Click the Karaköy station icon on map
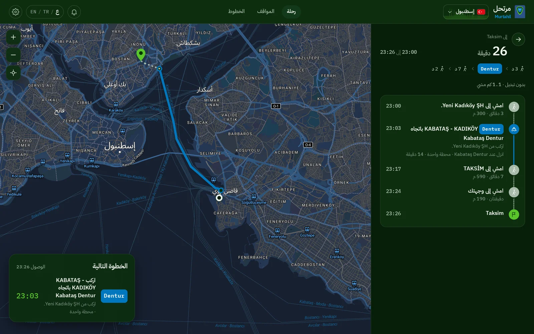 [116, 105]
